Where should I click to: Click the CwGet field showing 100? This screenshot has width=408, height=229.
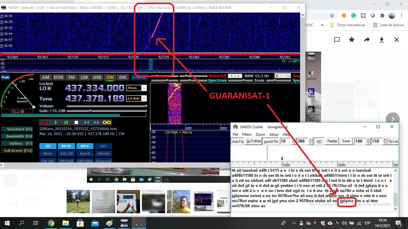[360, 141]
